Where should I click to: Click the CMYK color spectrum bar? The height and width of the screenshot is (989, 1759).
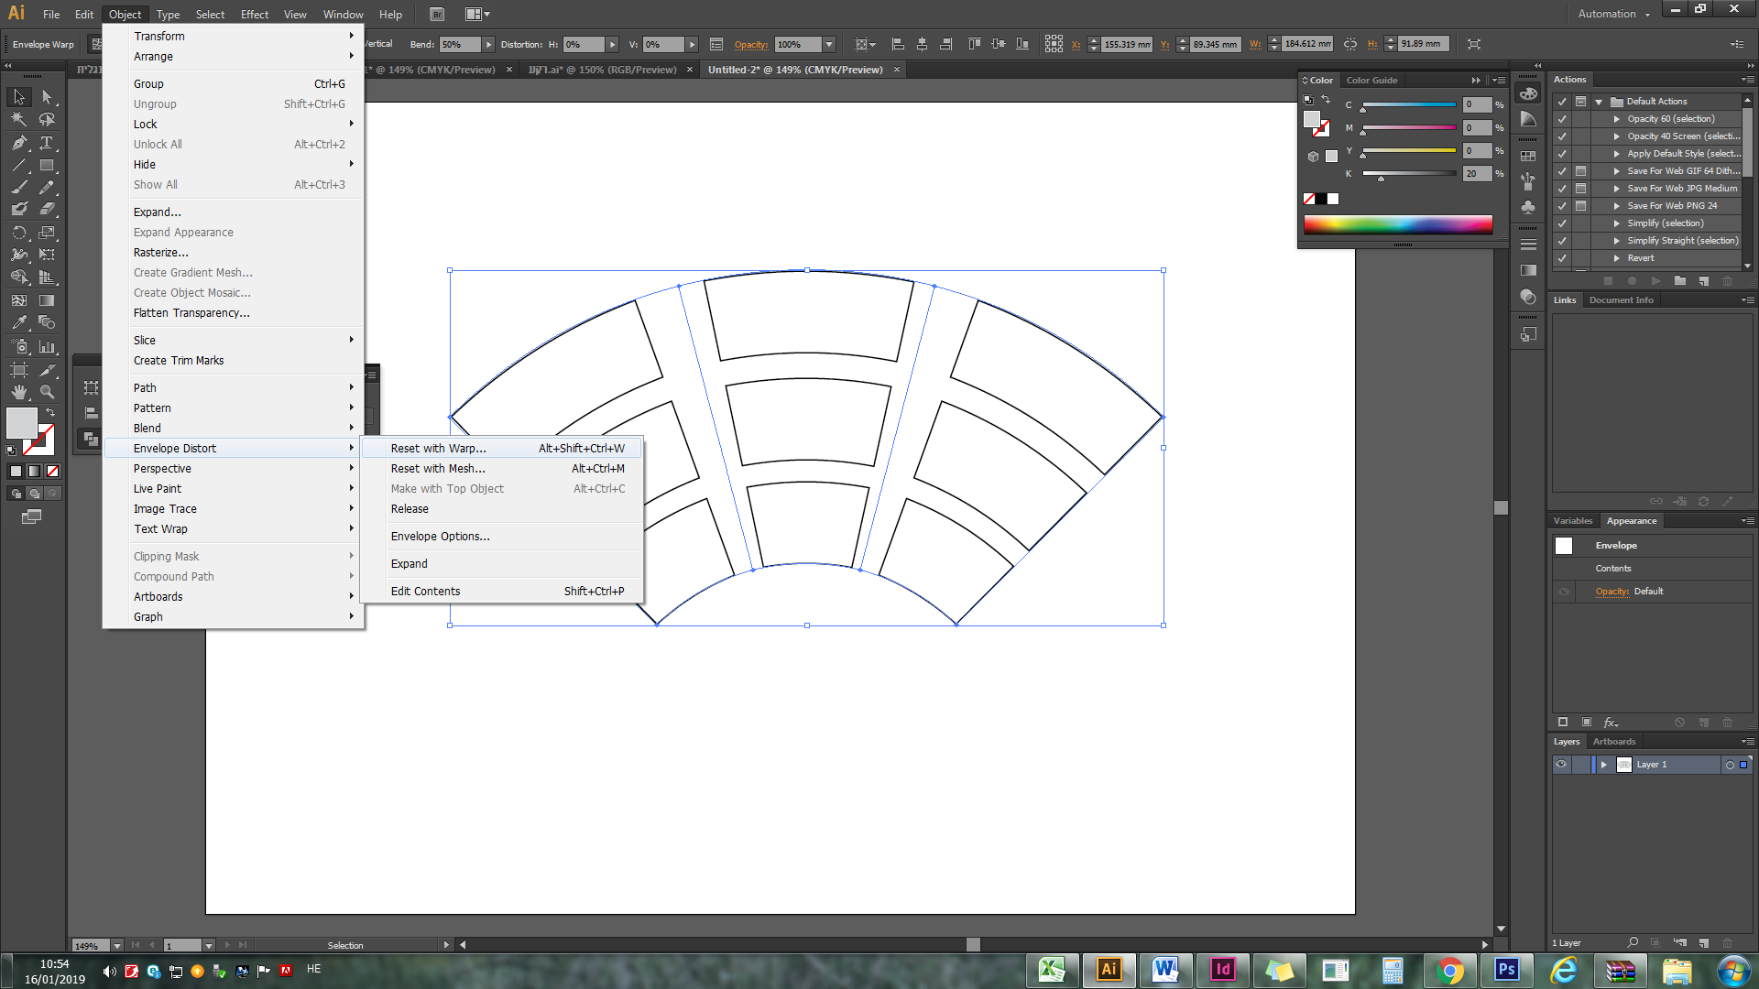tap(1397, 225)
